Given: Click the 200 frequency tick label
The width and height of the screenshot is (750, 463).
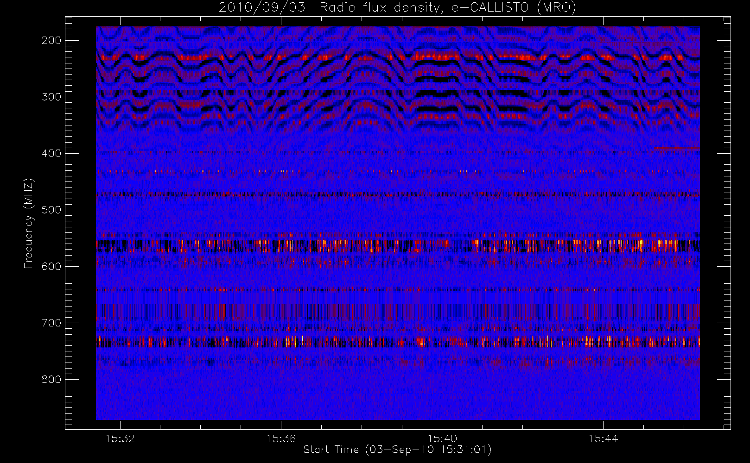Looking at the screenshot, I should 51,40.
